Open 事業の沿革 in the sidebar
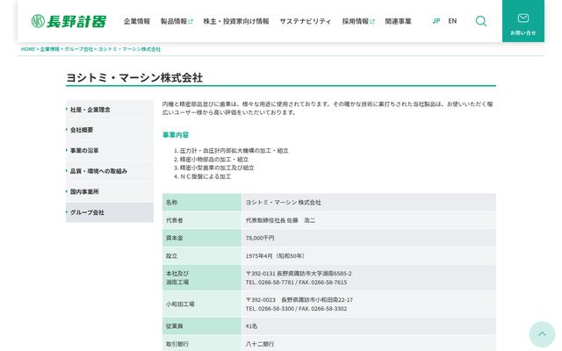This screenshot has width=562, height=351. (x=110, y=150)
